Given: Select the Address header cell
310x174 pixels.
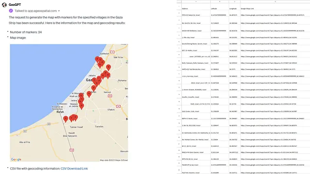Looking at the screenshot, I should click(x=196, y=9).
